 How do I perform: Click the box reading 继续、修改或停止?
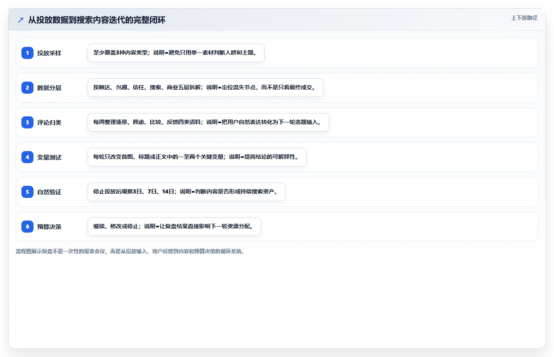174,227
